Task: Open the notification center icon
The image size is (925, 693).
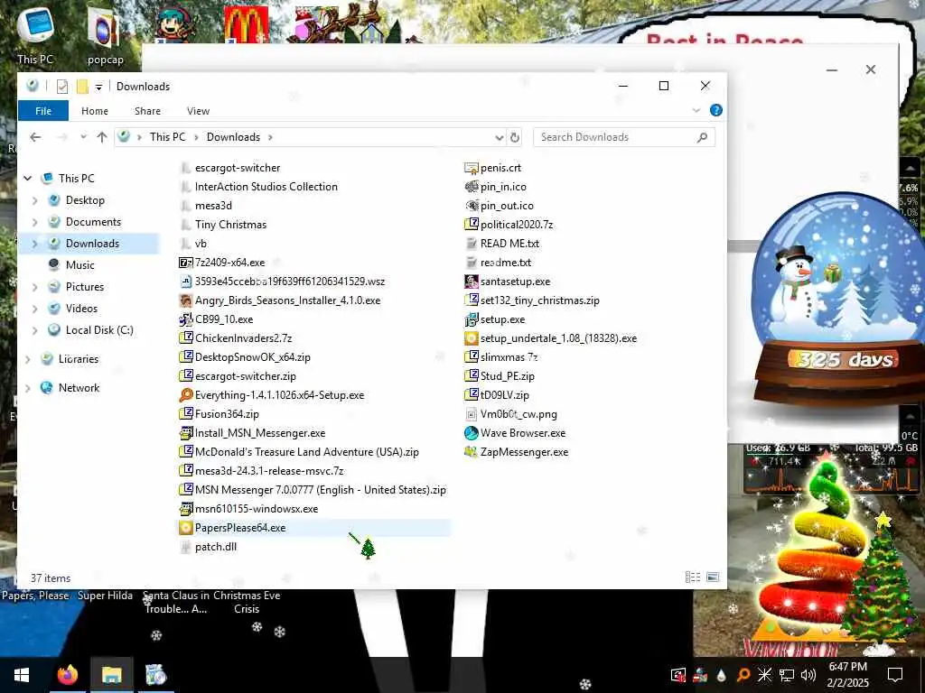Action: [895, 675]
